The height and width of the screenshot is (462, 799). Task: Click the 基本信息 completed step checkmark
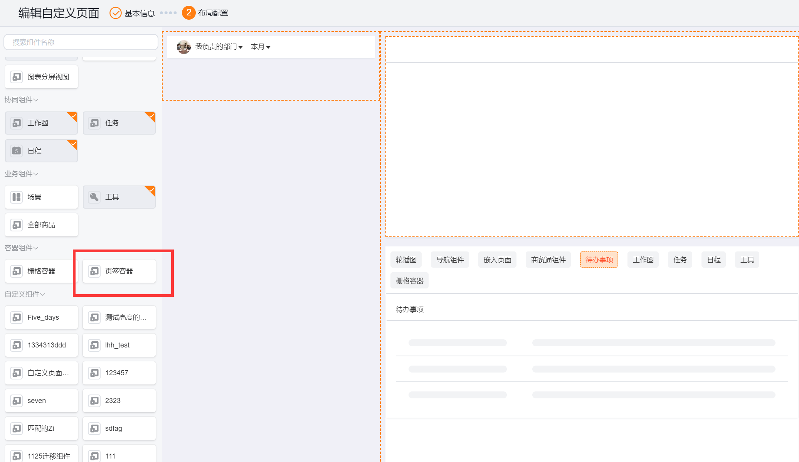115,13
